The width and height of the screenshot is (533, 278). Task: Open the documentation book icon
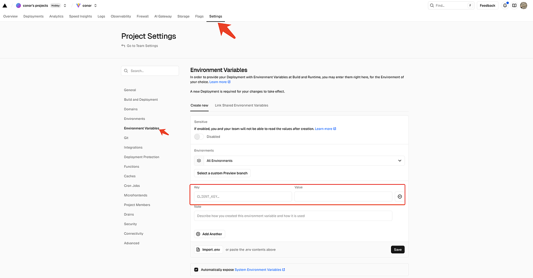(x=514, y=5)
